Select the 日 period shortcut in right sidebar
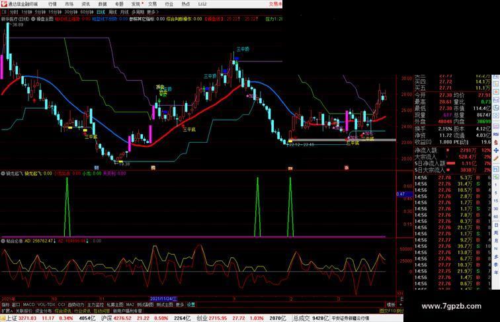Viewport: 500px width, 322px height. pos(496,225)
